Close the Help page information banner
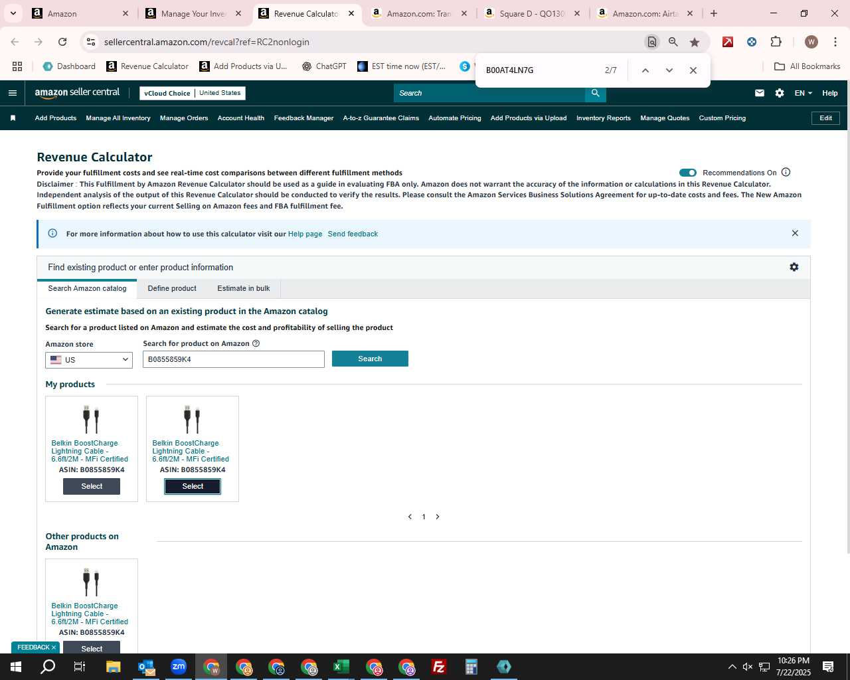Viewport: 850px width, 680px height. pyautogui.click(x=795, y=233)
